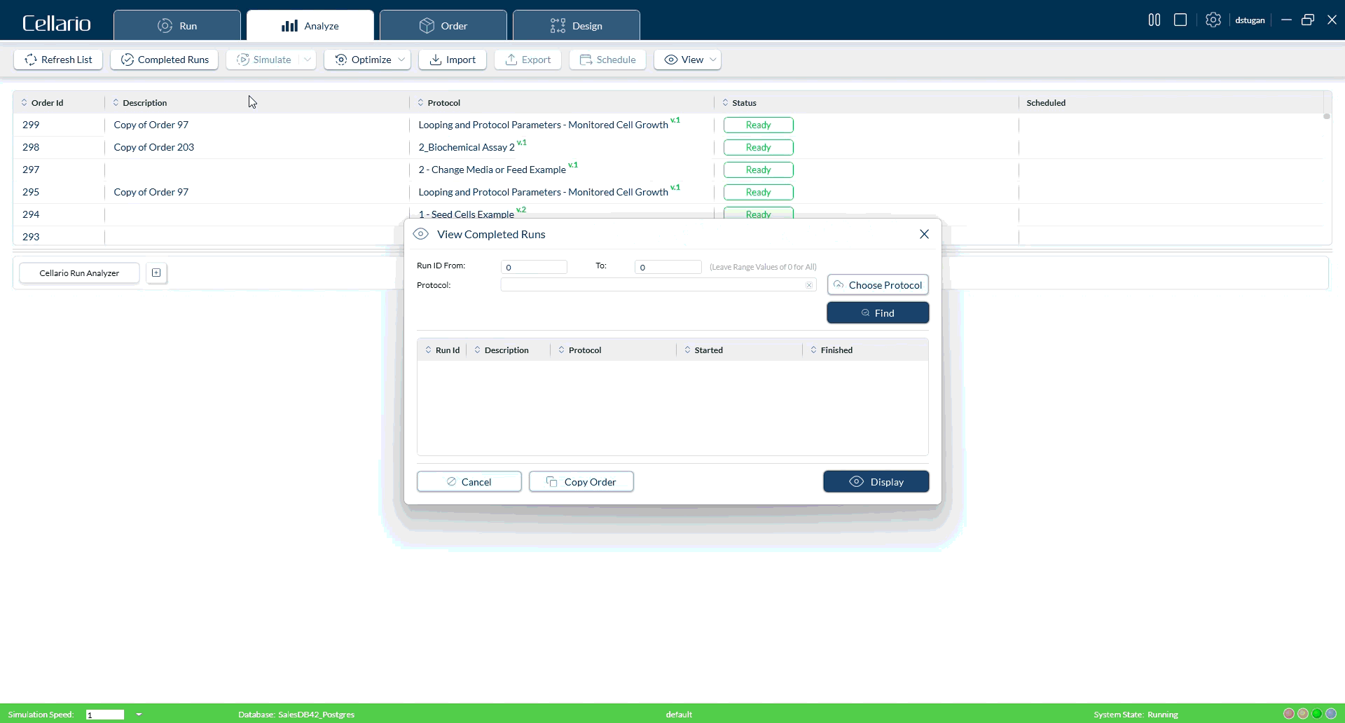This screenshot has width=1345, height=723.
Task: Select order row 297
Action: coord(668,170)
